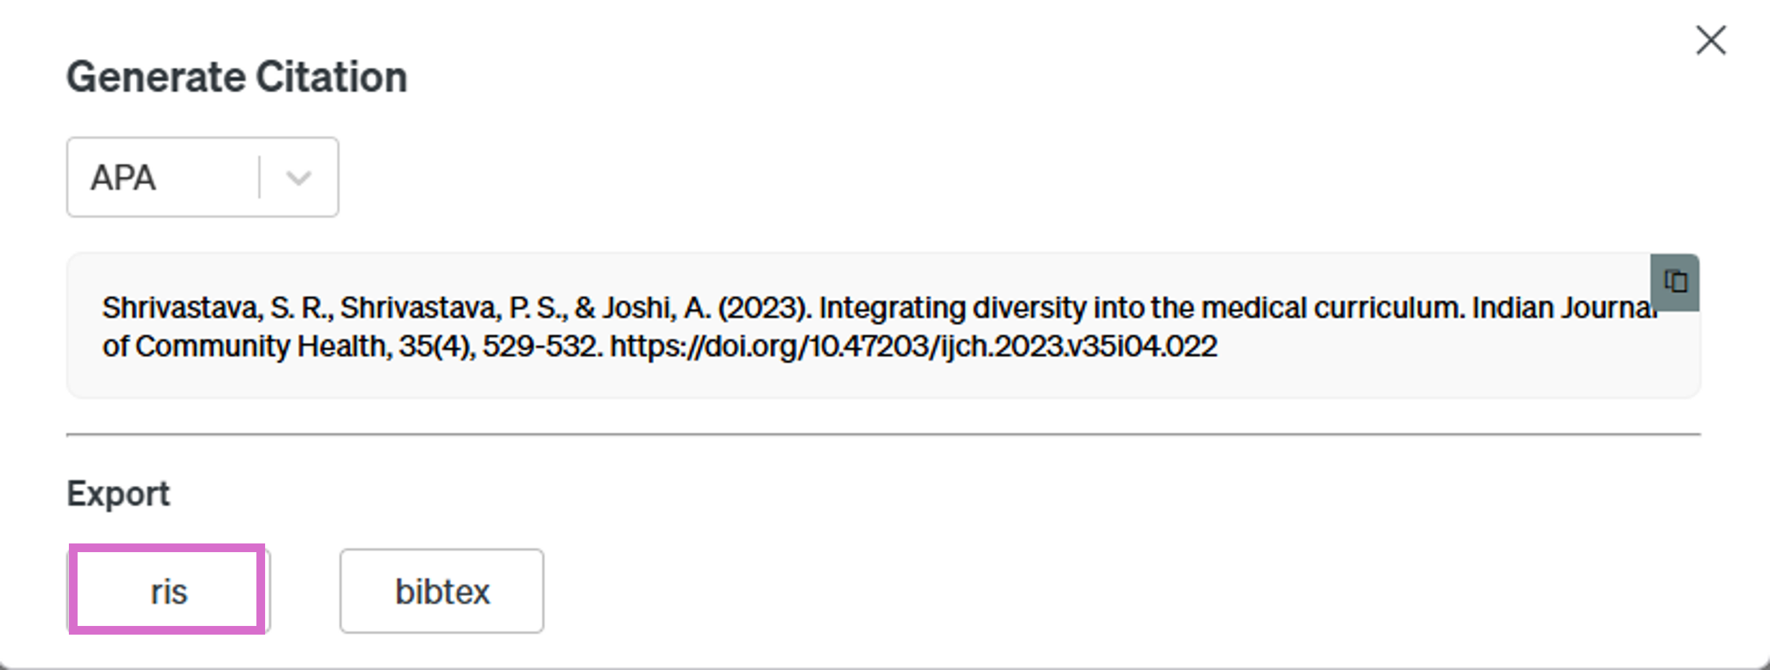Click the Generate Citation heading
The height and width of the screenshot is (670, 1770).
(x=237, y=76)
